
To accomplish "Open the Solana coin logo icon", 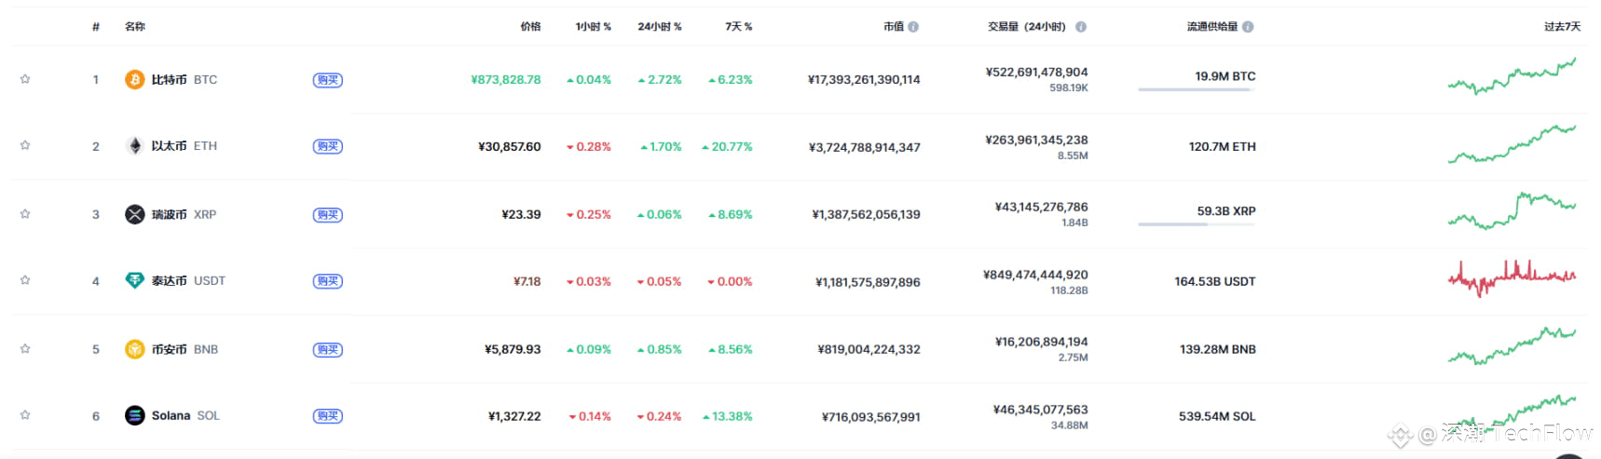I will (135, 415).
